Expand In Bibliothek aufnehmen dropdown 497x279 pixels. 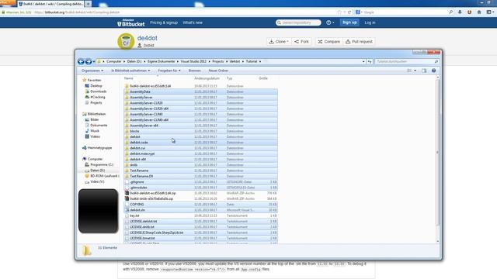click(130, 71)
